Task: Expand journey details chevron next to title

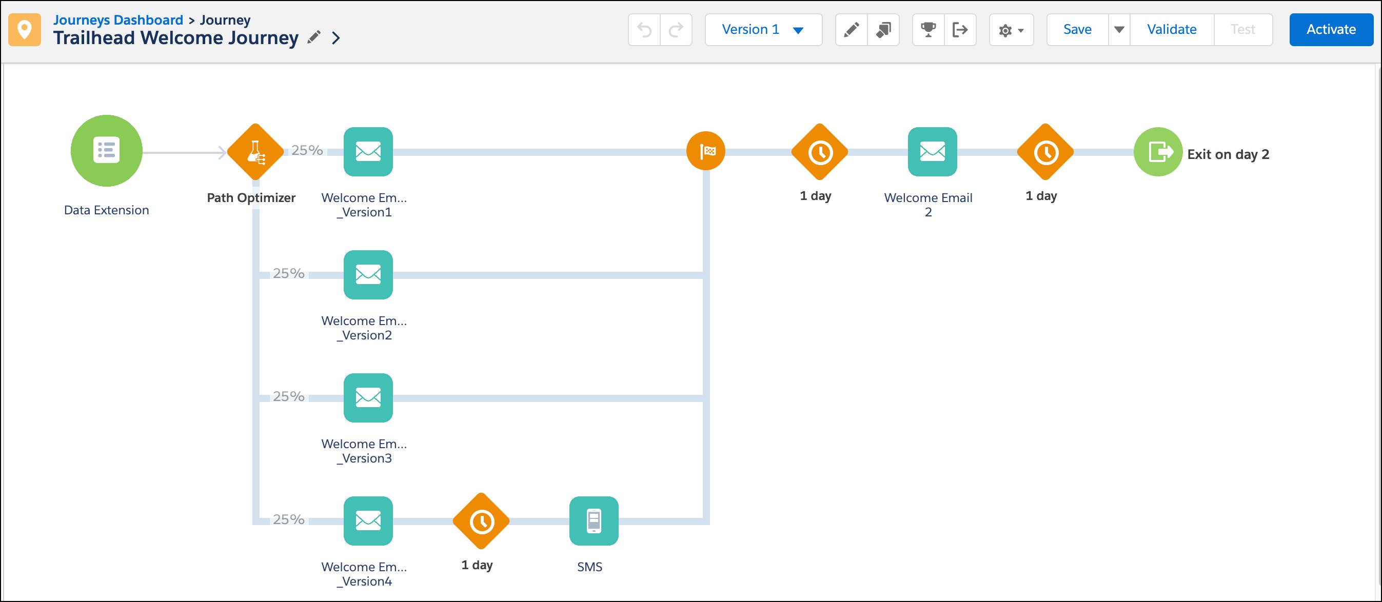Action: (x=336, y=38)
